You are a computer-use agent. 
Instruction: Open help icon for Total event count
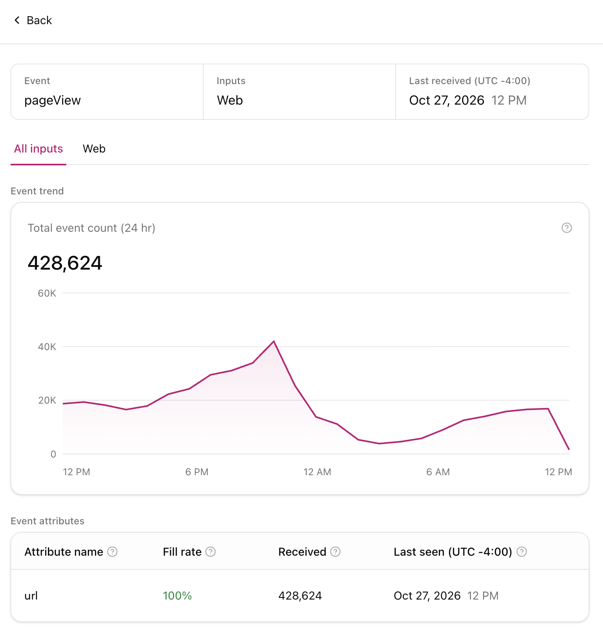(x=566, y=228)
